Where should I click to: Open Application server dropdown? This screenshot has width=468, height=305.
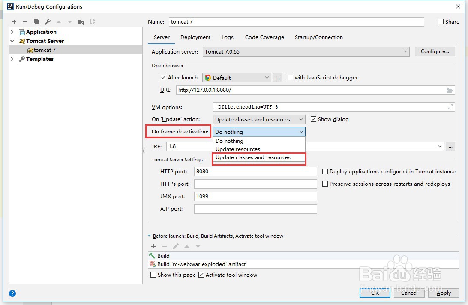(x=306, y=51)
